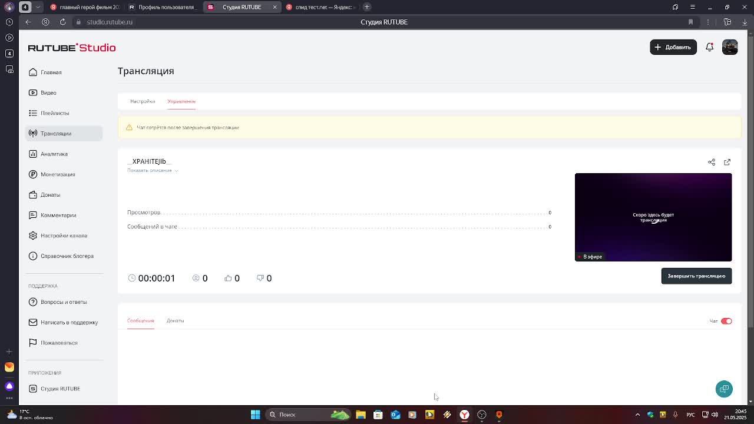Image resolution: width=754 pixels, height=424 pixels.
Task: Open the Аналитика page
Action: pyautogui.click(x=64, y=154)
